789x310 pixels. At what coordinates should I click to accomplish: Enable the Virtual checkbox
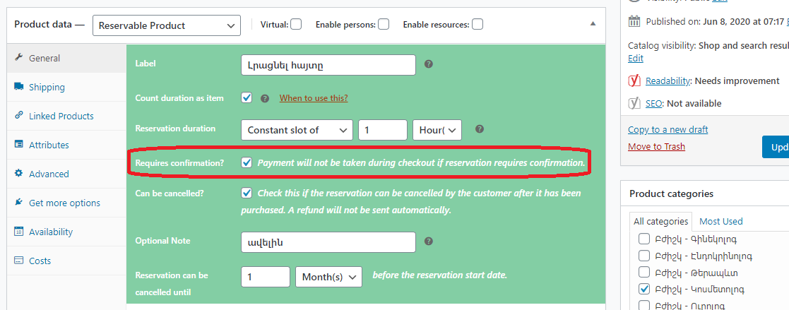[x=296, y=25]
